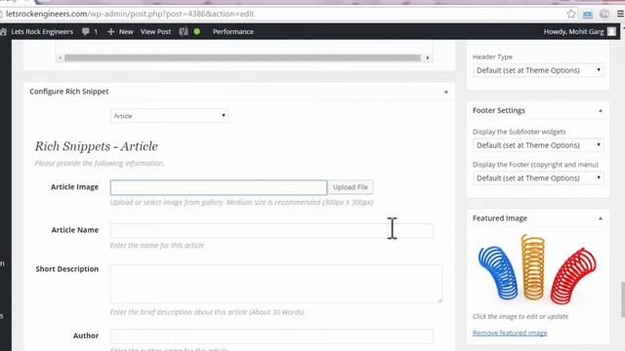Collapse the Configure Rich Snippet panel
Viewport: 625px width, 351px height.
click(x=446, y=92)
